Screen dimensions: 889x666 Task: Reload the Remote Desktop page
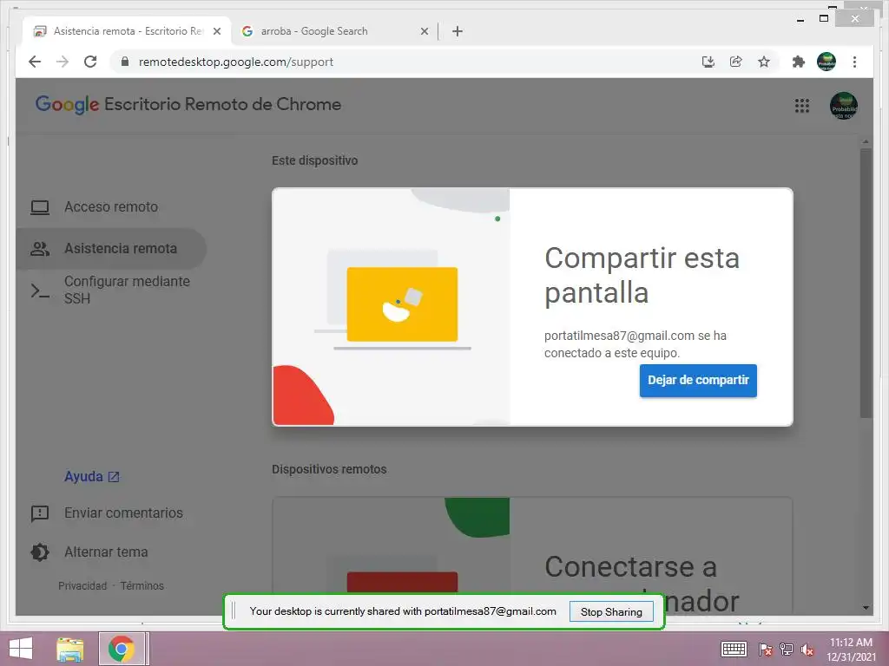pos(90,62)
